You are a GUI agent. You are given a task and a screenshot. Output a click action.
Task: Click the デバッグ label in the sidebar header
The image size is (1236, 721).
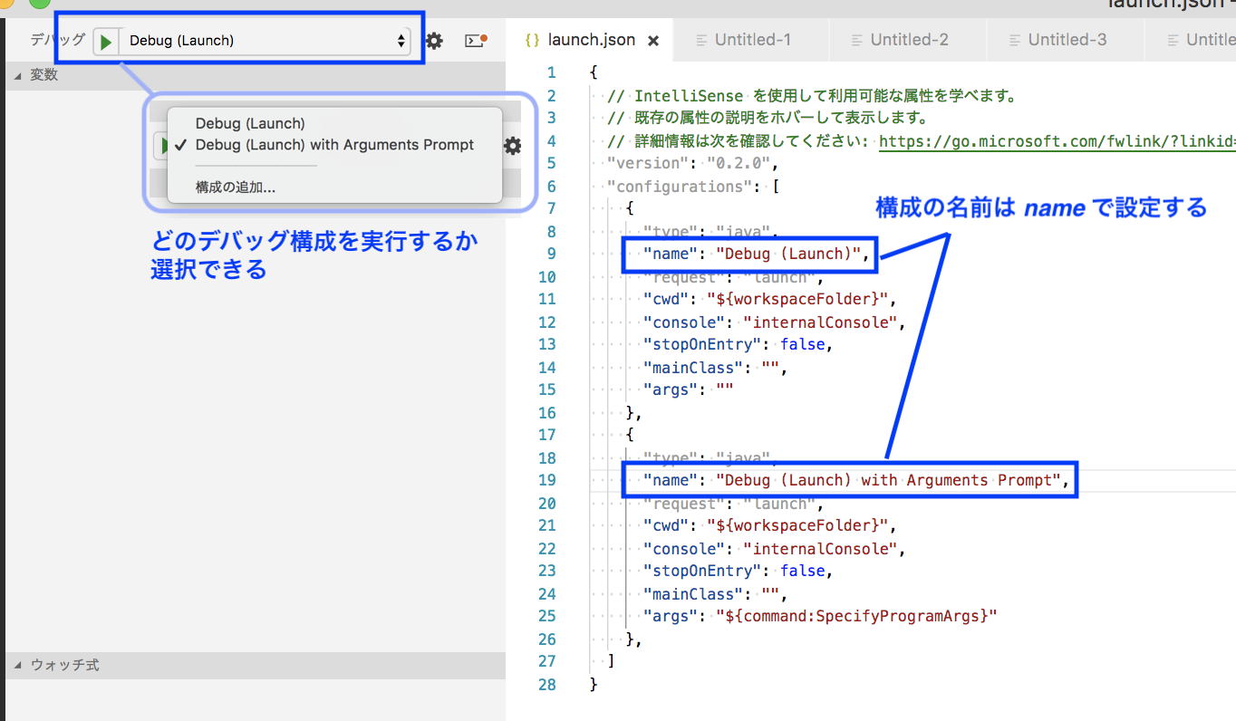click(57, 40)
